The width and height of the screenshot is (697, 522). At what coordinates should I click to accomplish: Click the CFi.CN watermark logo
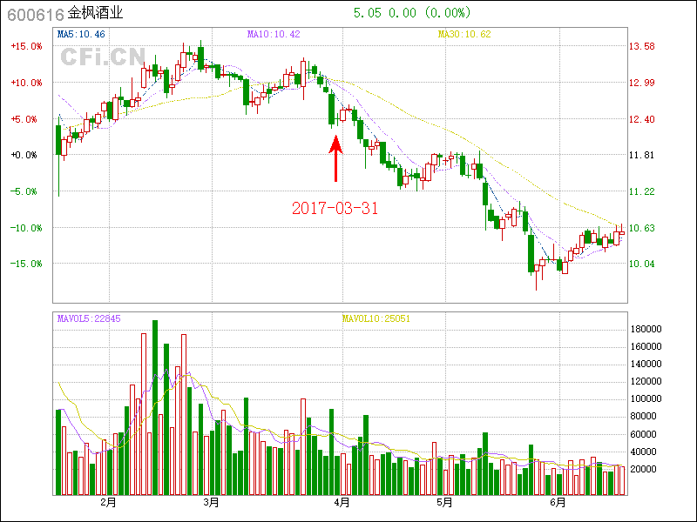(102, 57)
